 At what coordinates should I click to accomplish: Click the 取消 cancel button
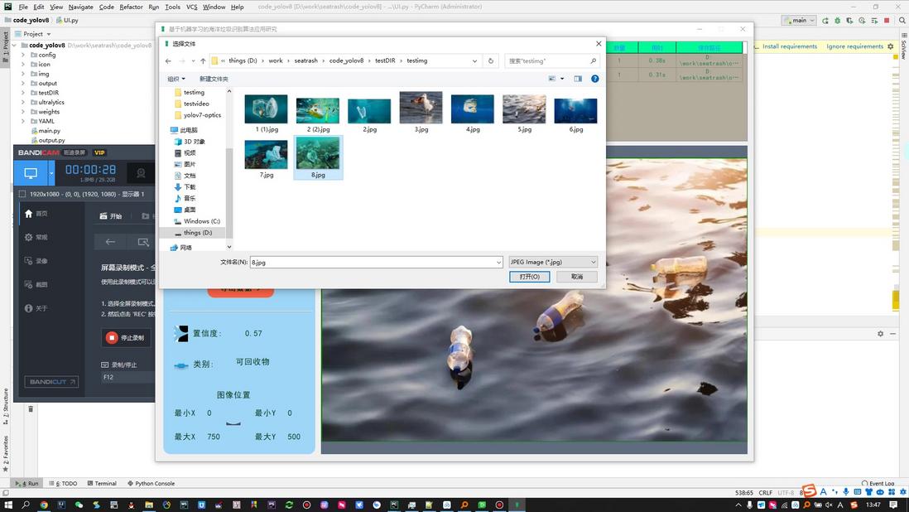[577, 278]
